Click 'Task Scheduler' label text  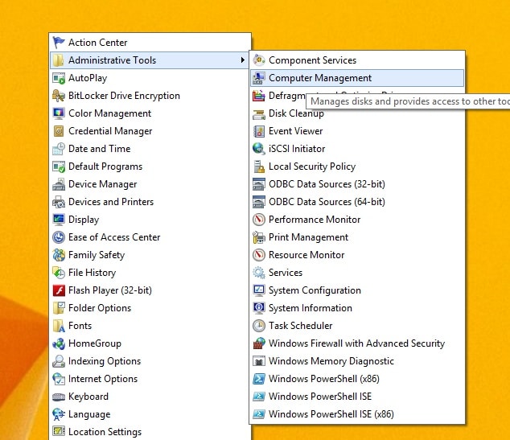[x=301, y=326]
